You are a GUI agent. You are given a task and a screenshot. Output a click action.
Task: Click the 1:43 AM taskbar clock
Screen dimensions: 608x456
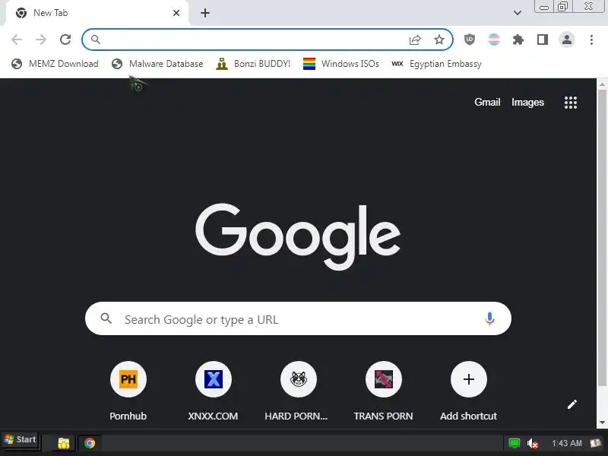coord(566,443)
